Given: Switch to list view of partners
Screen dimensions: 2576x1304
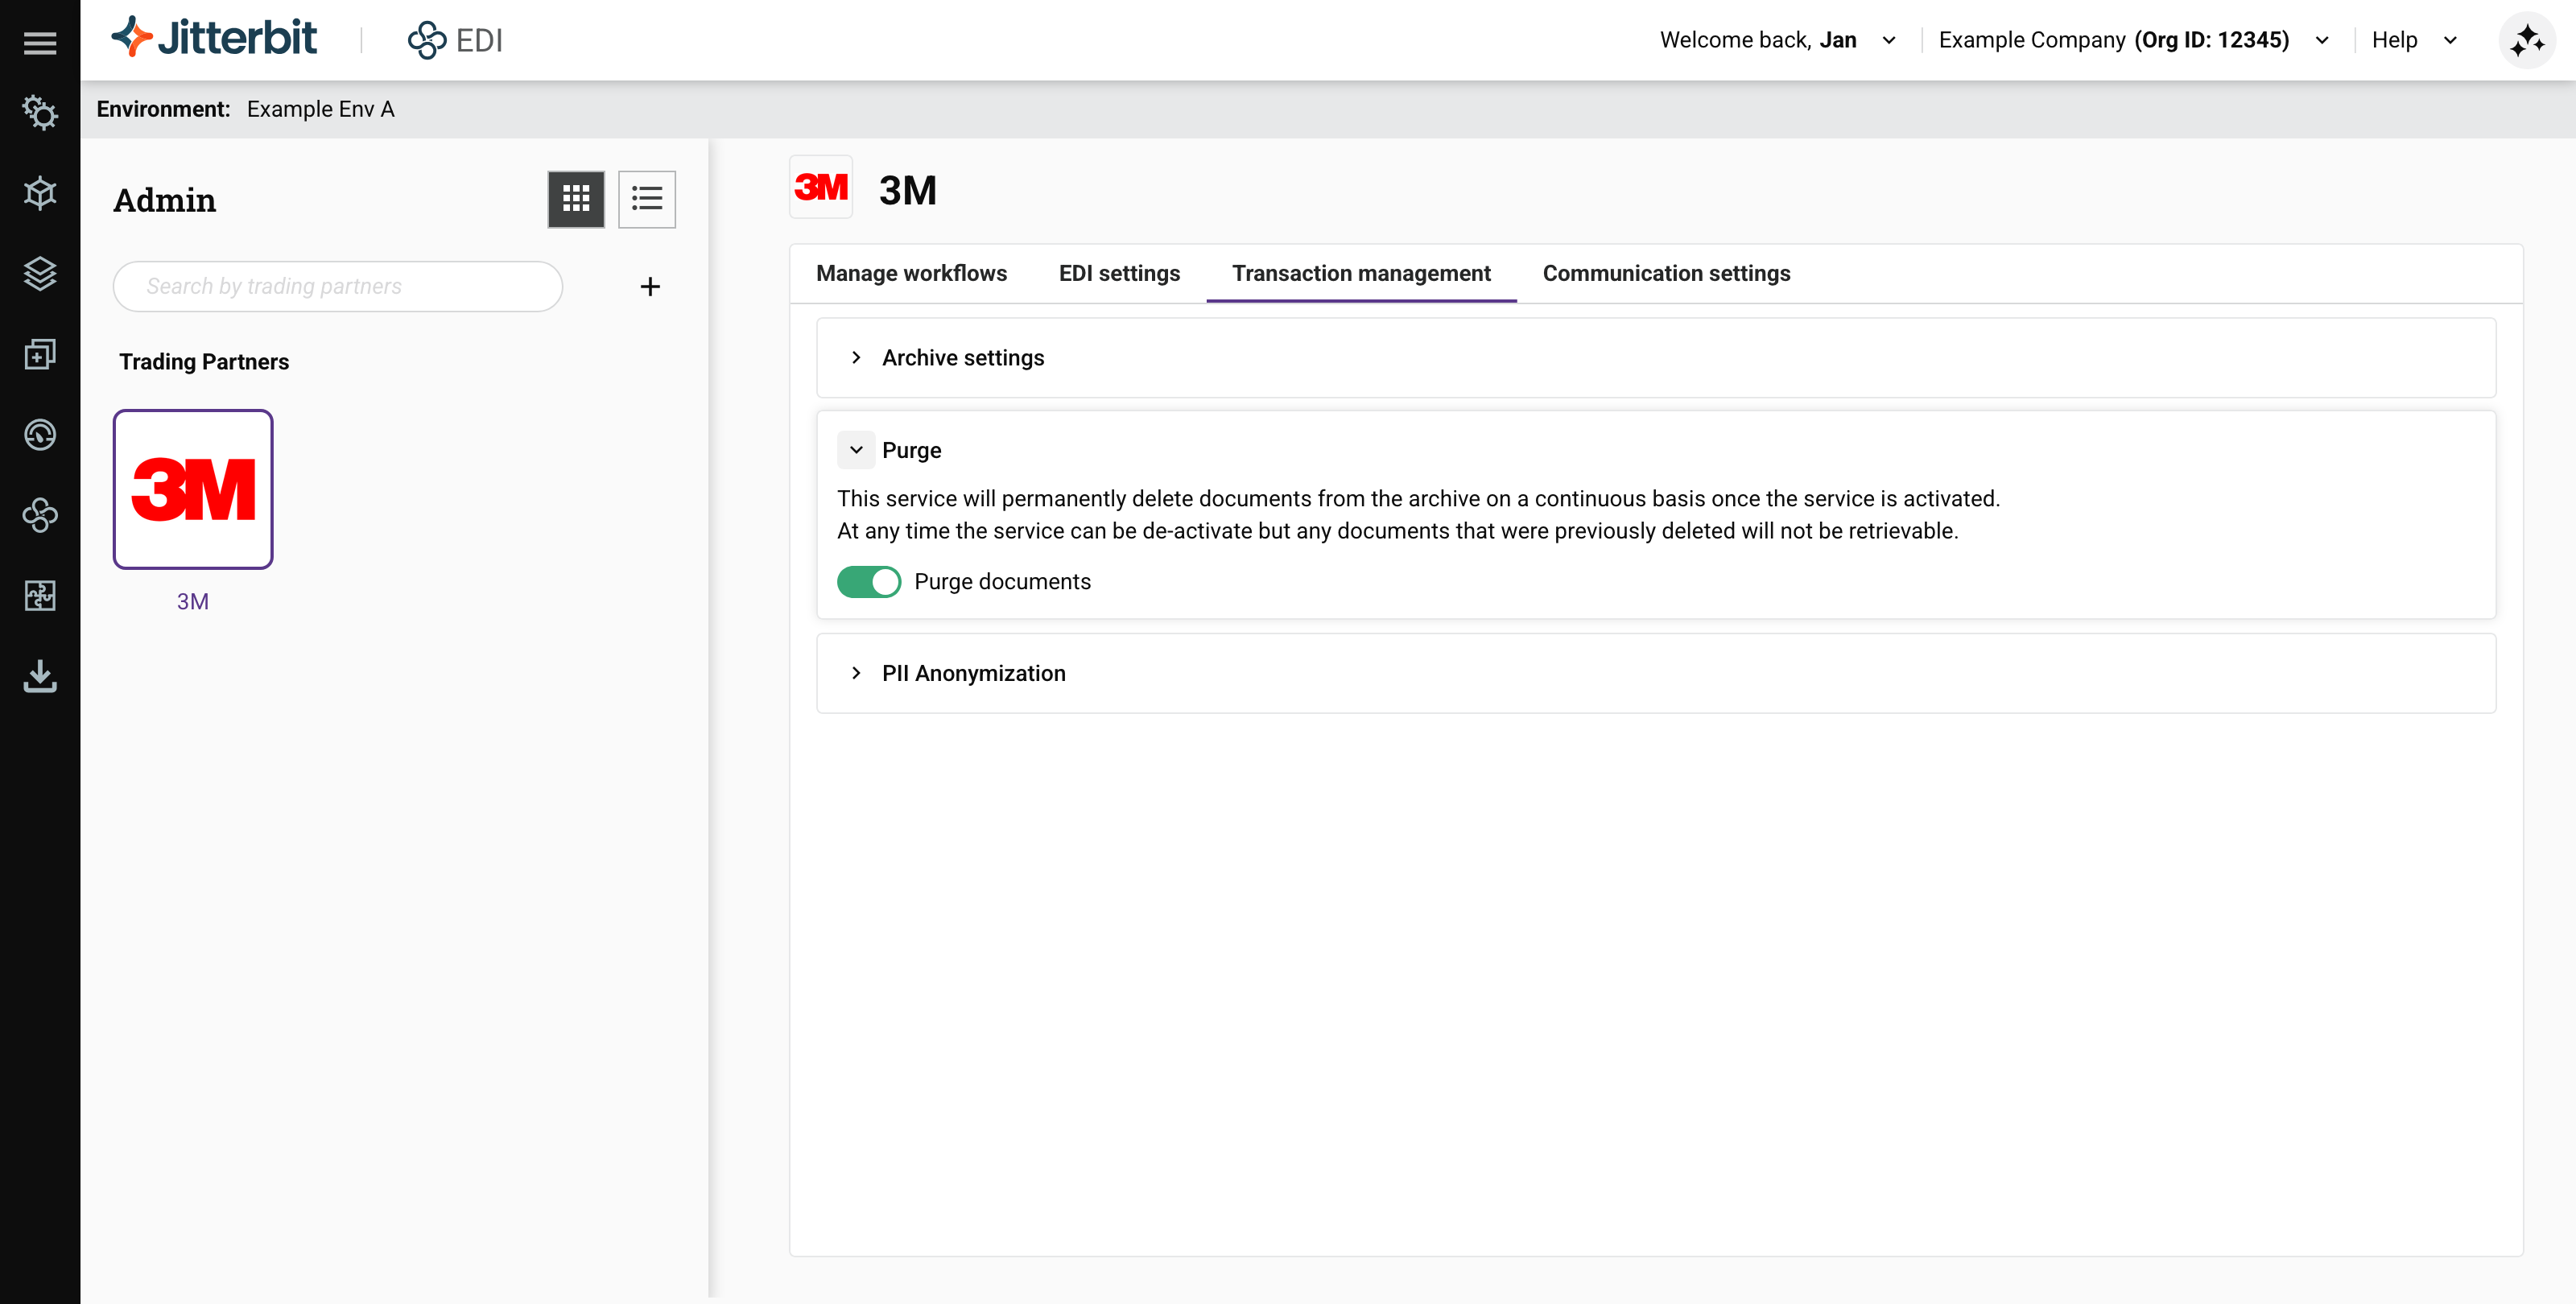Looking at the screenshot, I should (x=647, y=199).
